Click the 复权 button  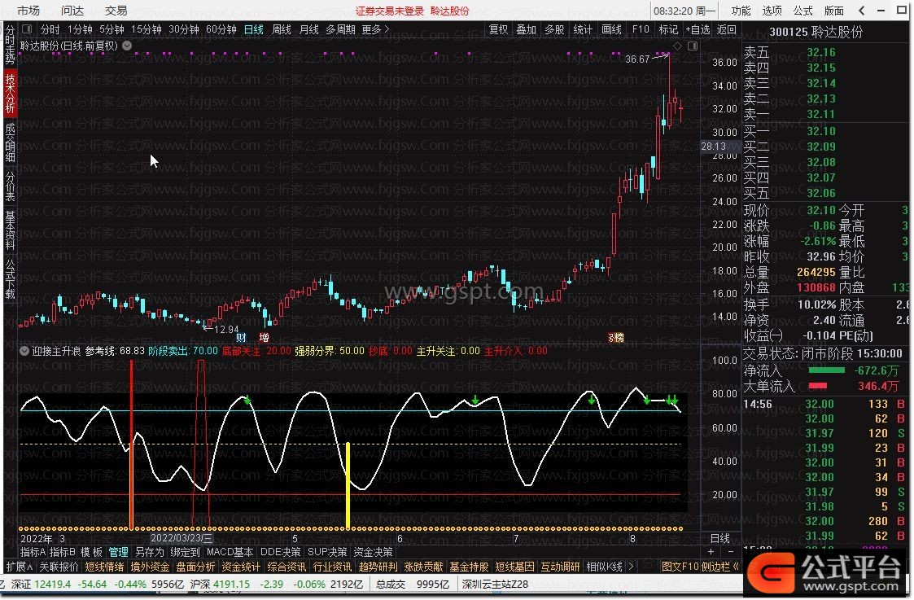click(498, 29)
